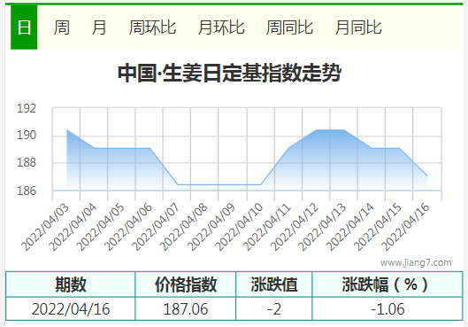Open the 月同比 tab
Screen dimensions: 468x327
tap(358, 27)
